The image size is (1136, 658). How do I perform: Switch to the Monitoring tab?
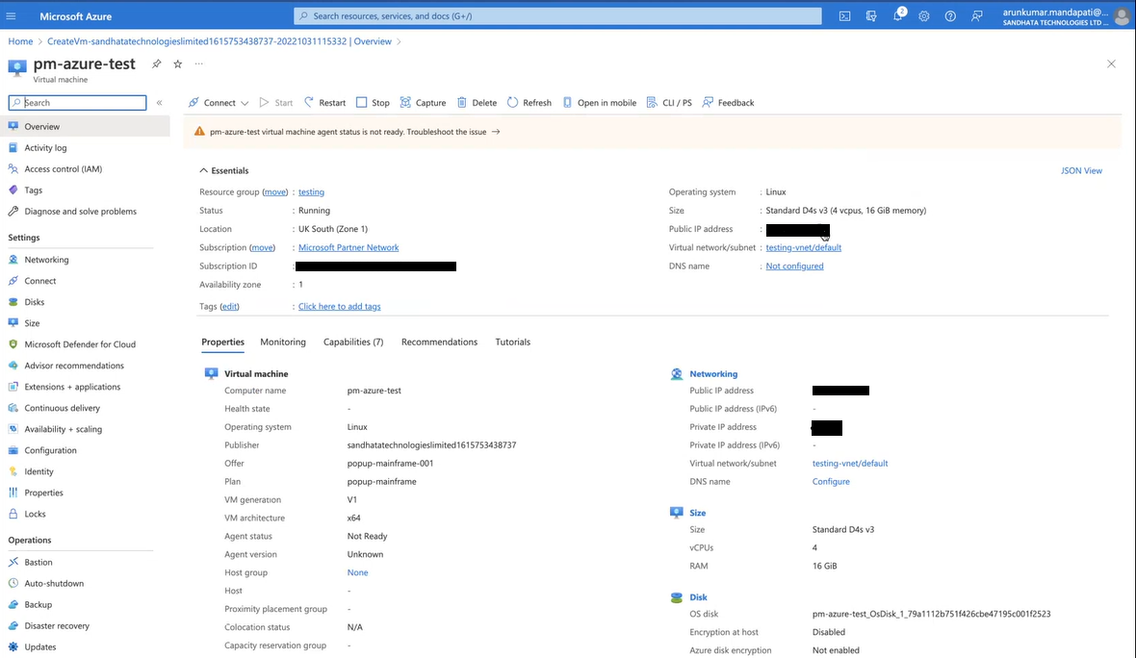coord(282,342)
